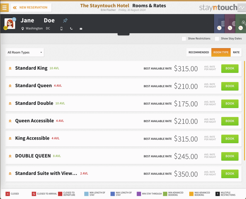246x199 pixels.
Task: Expand the DOUBLE QUEEN row chevron
Action: point(10,156)
